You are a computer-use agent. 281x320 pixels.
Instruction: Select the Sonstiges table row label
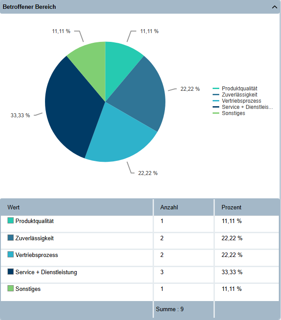28,289
